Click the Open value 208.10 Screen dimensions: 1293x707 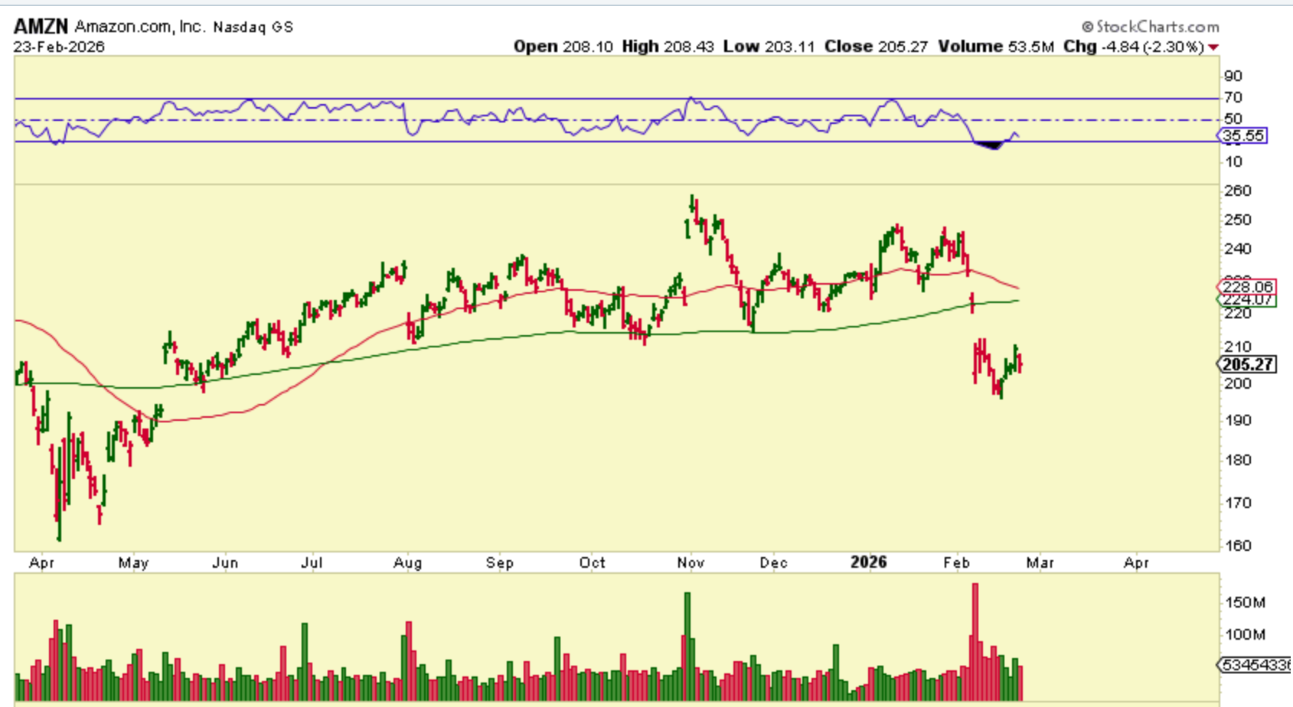point(587,47)
